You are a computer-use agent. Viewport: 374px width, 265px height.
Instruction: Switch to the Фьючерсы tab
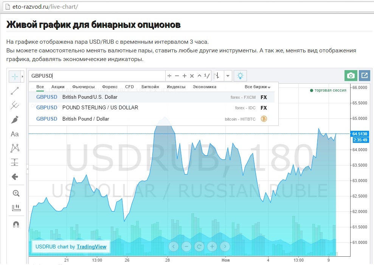pos(84,87)
